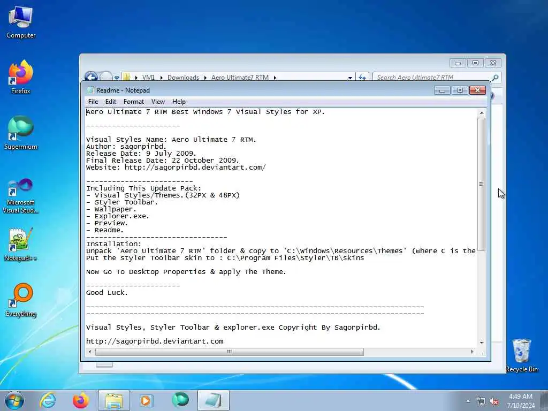Click Explorer refresh button
The height and width of the screenshot is (411, 548).
tap(362, 77)
